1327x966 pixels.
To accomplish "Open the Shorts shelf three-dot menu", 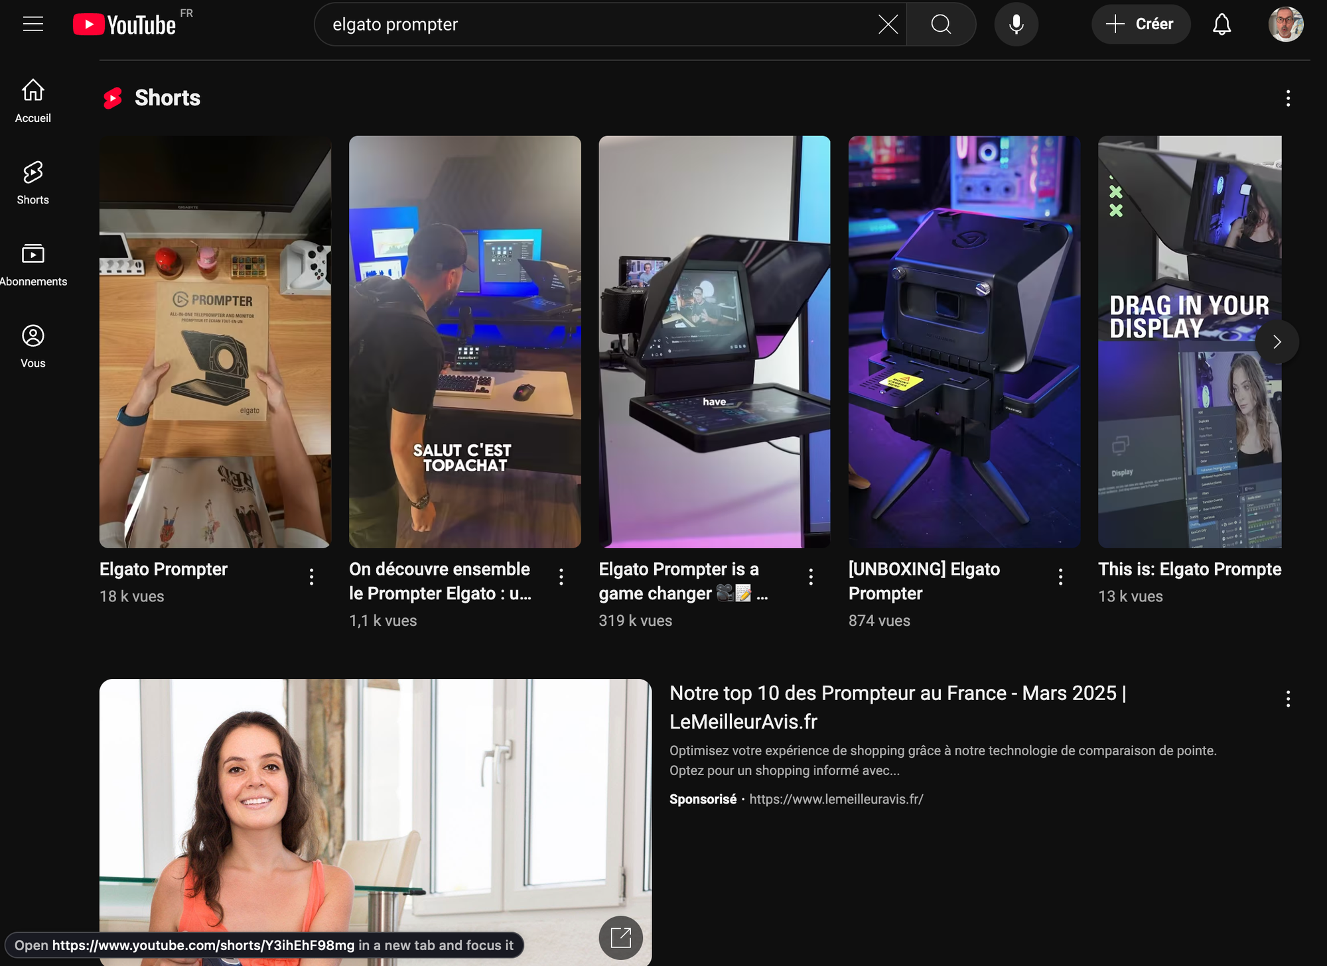I will (x=1288, y=99).
